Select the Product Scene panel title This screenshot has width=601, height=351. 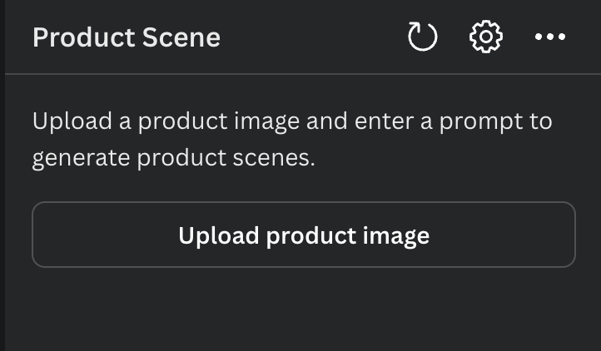127,37
